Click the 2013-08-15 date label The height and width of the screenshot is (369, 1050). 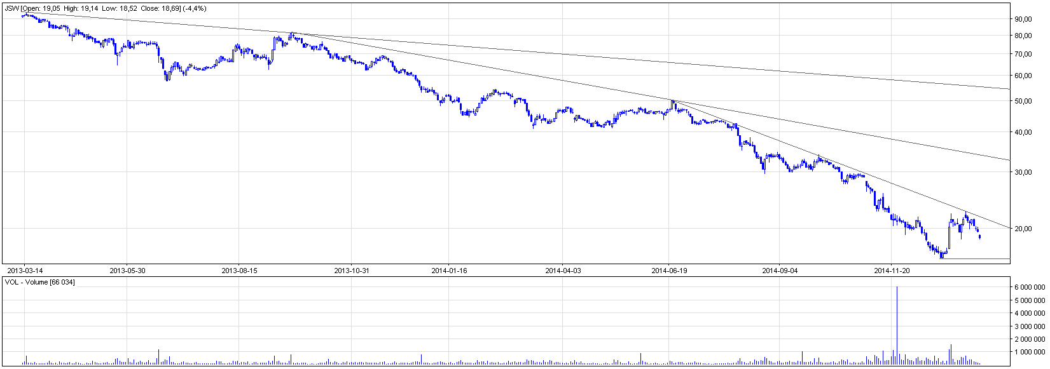click(239, 271)
